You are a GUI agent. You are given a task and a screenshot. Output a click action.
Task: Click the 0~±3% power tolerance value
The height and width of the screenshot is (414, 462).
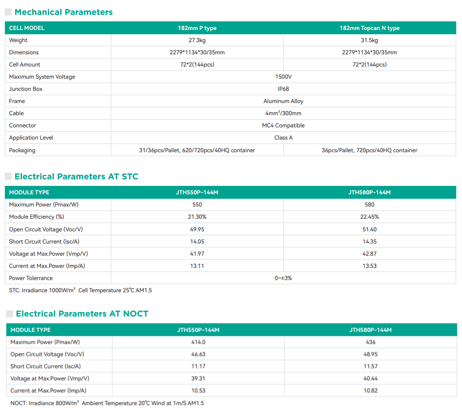coord(283,278)
